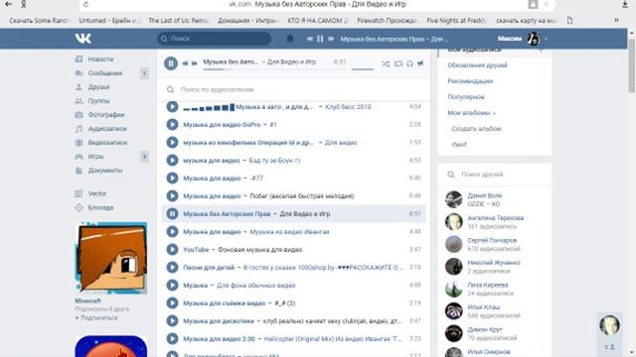Toggle broadcast audio megaphone icon
Image resolution: width=636 pixels, height=357 pixels.
coord(420,63)
